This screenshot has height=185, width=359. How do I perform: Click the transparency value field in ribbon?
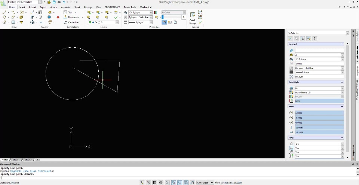tap(183, 17)
